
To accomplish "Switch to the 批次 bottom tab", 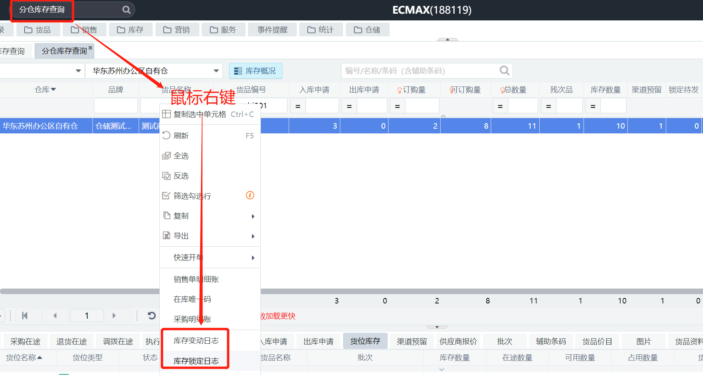I will (504, 341).
